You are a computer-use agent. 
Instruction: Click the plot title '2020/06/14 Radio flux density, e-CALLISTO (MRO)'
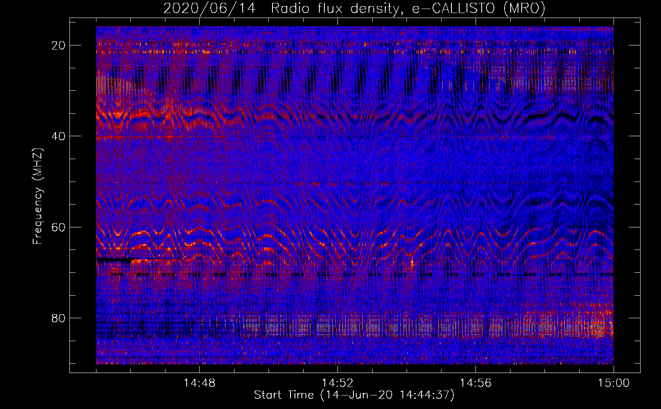point(354,9)
